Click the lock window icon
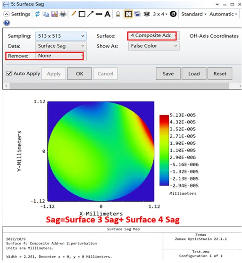 click(118, 14)
